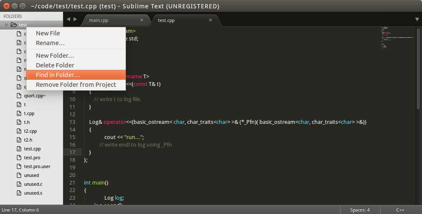
Task: Go to previous tab with left arrow
Action: coord(68,19)
